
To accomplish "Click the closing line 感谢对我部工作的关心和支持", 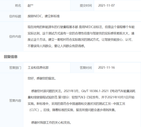I will tap(51, 123).
